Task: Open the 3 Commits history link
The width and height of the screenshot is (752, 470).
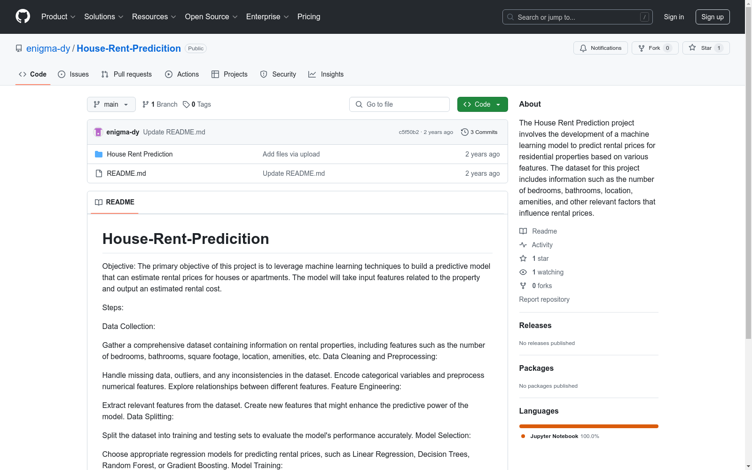Action: 479,132
